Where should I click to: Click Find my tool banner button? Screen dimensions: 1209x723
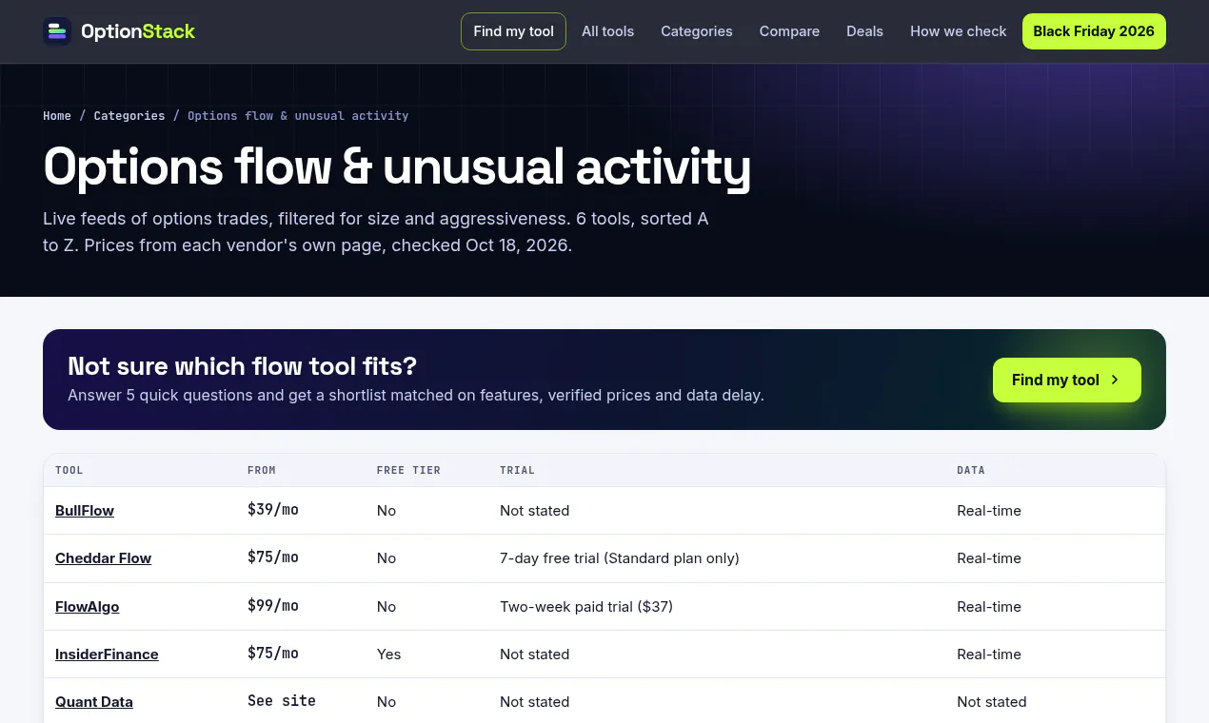1066,380
